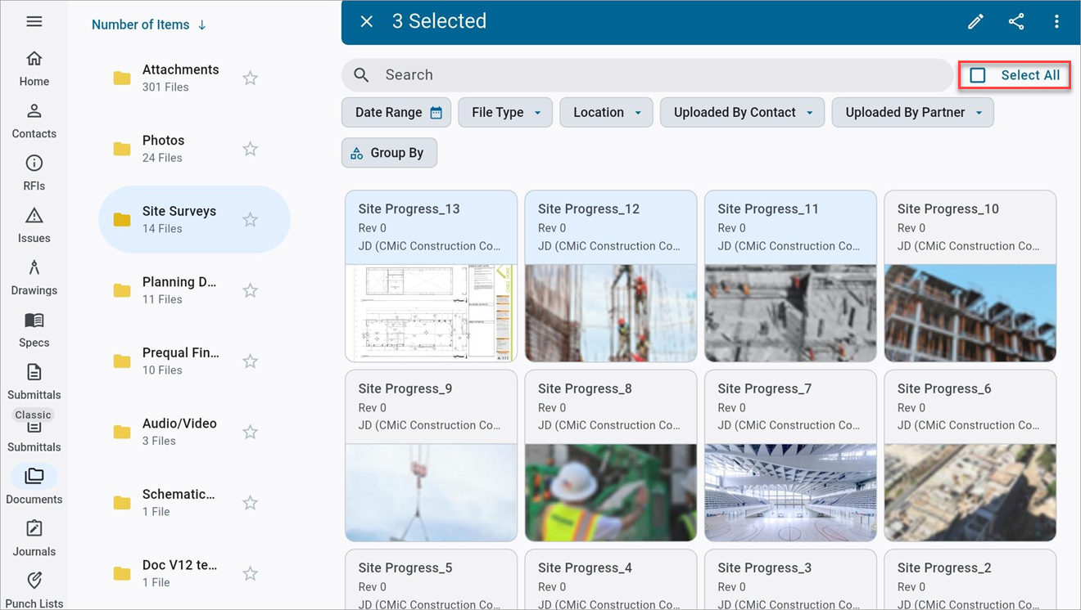Image resolution: width=1081 pixels, height=610 pixels.
Task: Open Specs from the sidebar
Action: (34, 330)
